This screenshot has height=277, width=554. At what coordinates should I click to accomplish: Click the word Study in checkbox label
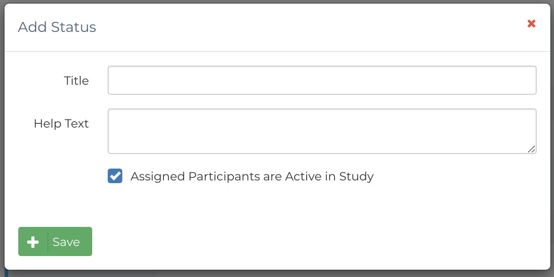coord(356,176)
